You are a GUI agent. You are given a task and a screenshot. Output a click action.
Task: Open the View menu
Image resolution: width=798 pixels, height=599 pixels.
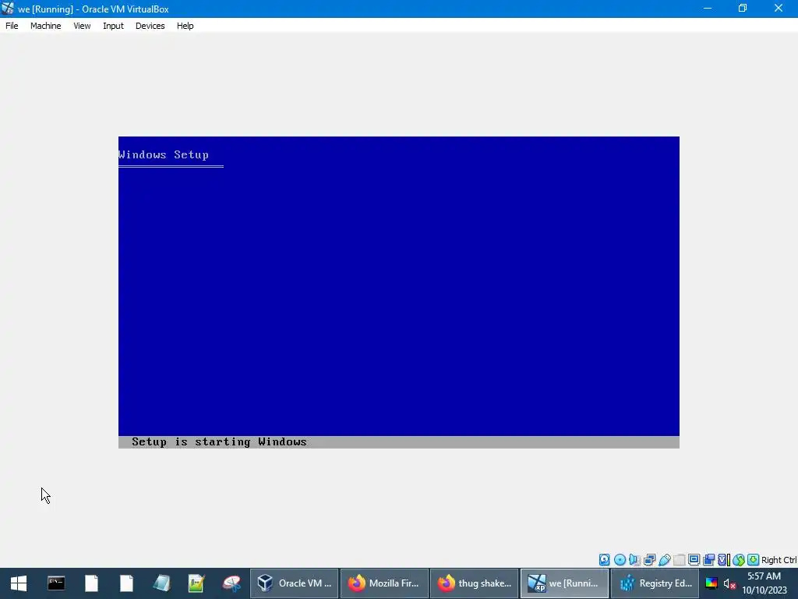click(x=82, y=26)
